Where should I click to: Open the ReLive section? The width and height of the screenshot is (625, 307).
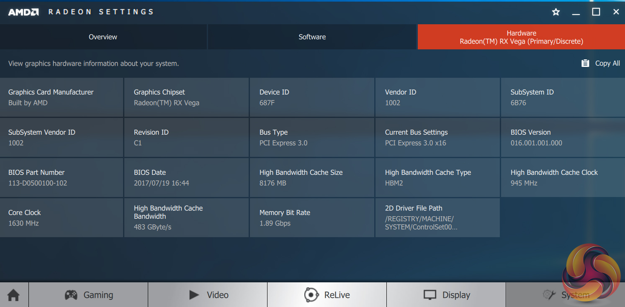327,295
